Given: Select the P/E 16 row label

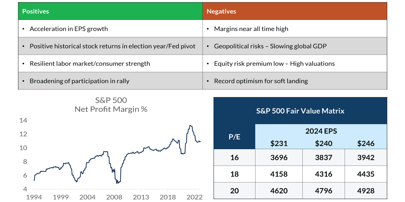Looking at the screenshot, I should click(x=234, y=157).
